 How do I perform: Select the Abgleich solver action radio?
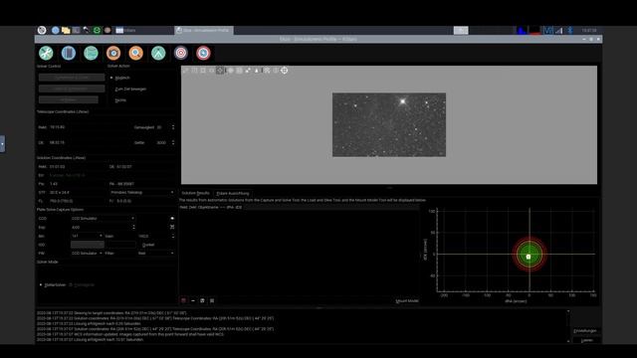[x=120, y=78]
